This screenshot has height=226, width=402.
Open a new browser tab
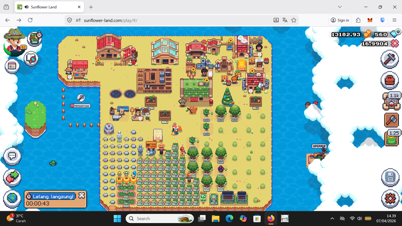(91, 7)
